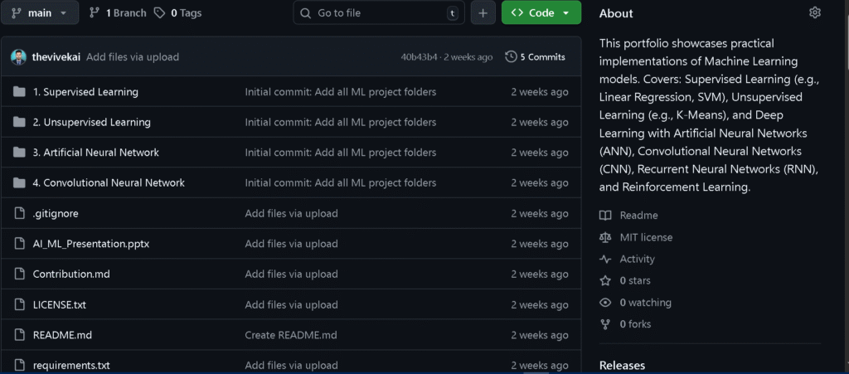
Task: Expand the green Code dropdown
Action: pos(541,12)
